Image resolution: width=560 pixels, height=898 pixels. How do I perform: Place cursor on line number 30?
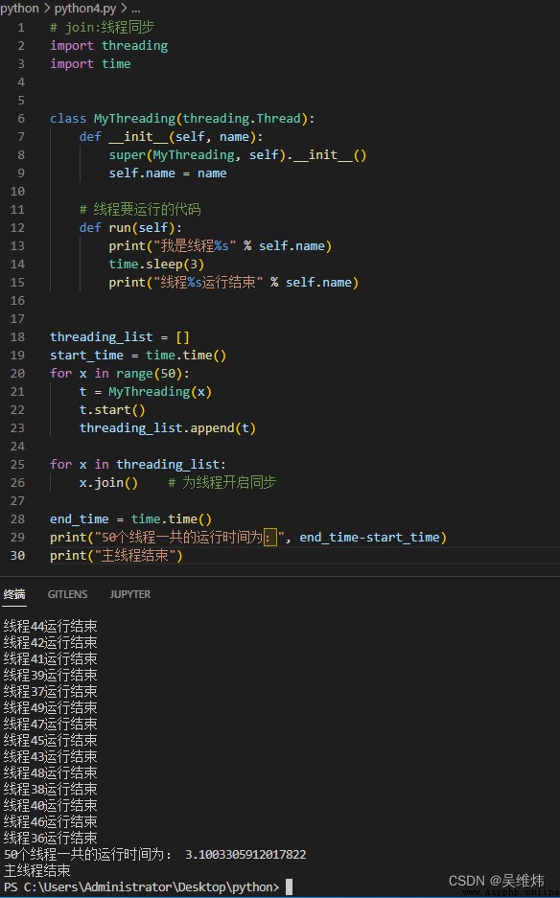point(18,556)
